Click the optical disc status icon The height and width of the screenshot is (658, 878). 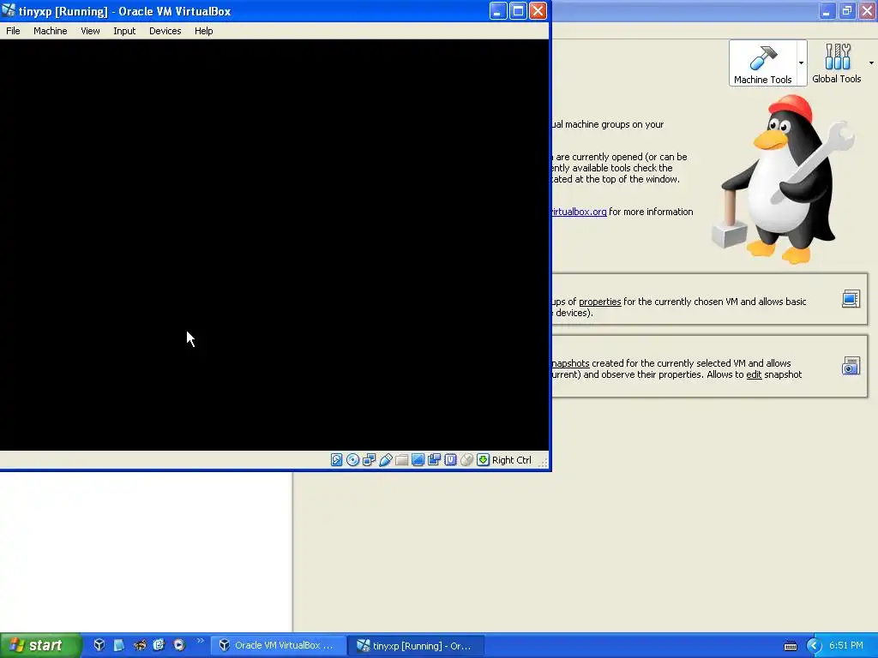coord(352,460)
